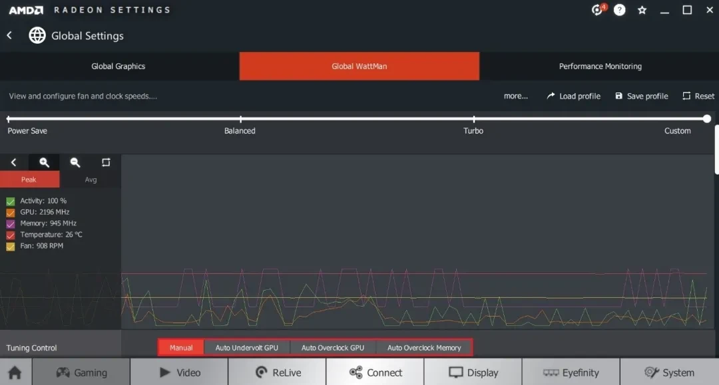Toggle the GPU MHz checkbox
The width and height of the screenshot is (719, 385).
pyautogui.click(x=11, y=212)
